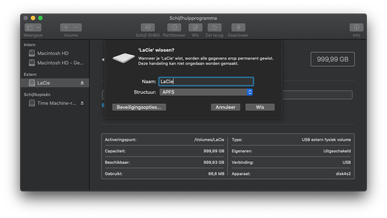Screen dimensions: 387x218
Task: Click into the Naam text field
Action: pyautogui.click(x=206, y=82)
